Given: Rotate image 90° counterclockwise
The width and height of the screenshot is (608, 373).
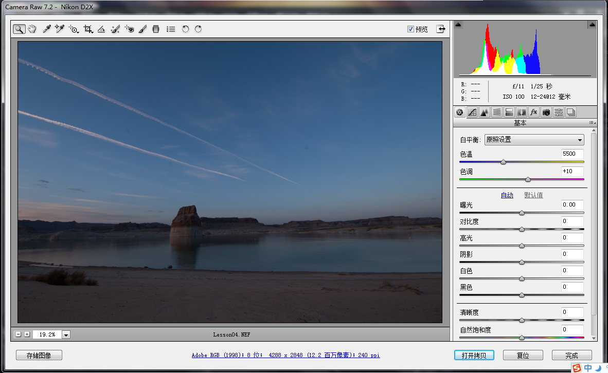Looking at the screenshot, I should (x=185, y=29).
